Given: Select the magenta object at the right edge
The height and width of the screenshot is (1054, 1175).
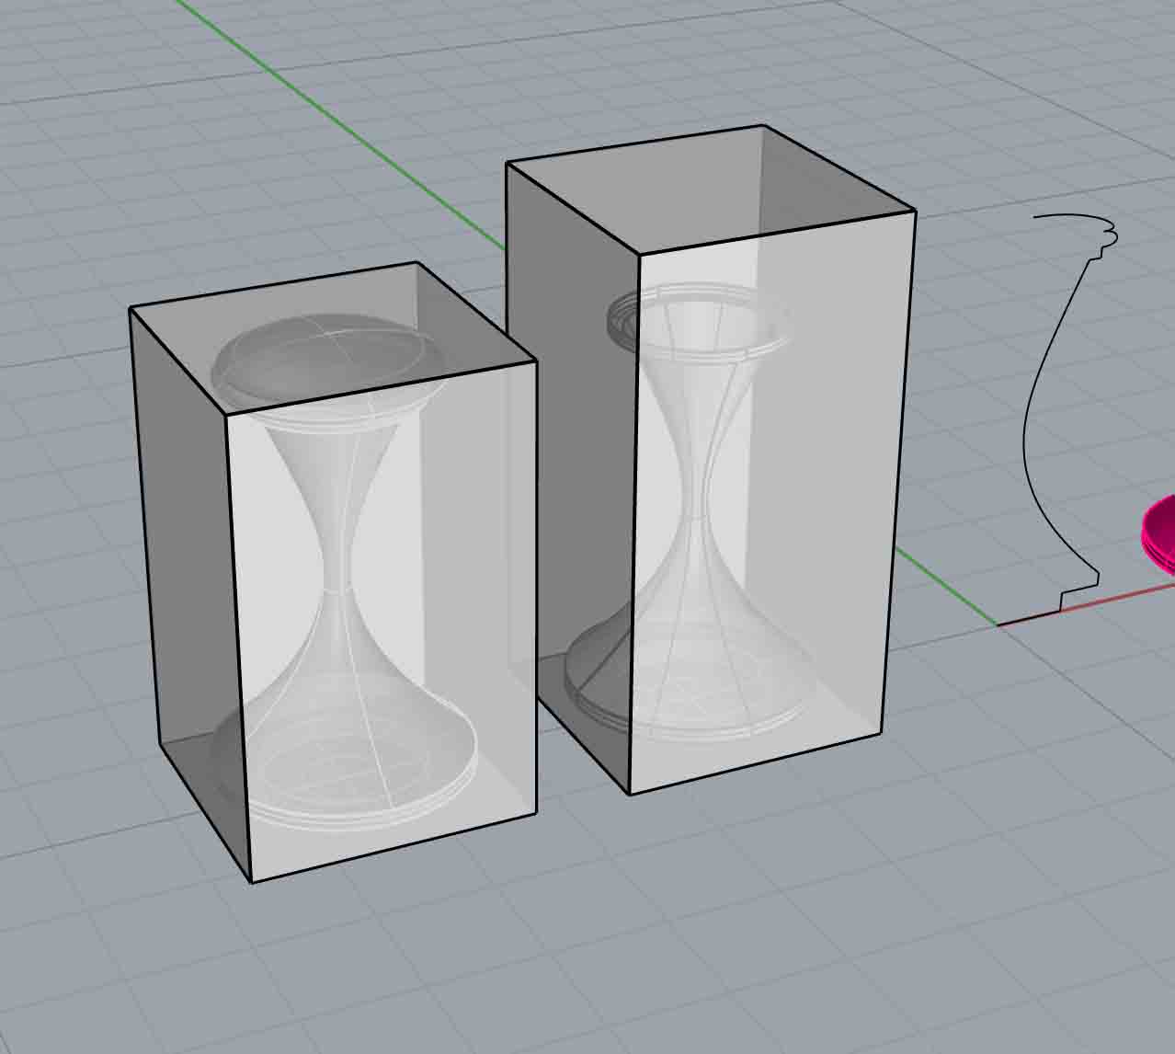Looking at the screenshot, I should (x=1160, y=535).
